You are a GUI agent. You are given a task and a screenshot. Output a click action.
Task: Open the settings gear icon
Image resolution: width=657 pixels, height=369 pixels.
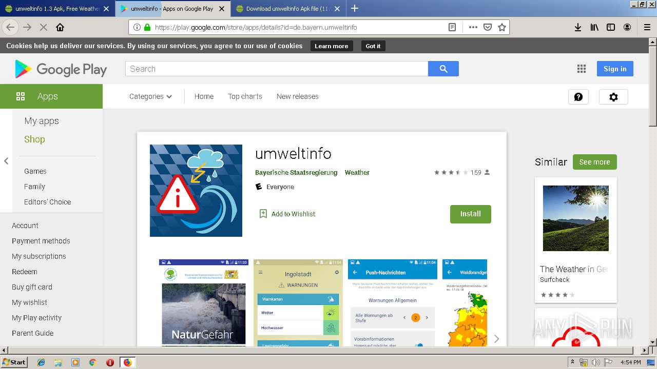click(613, 97)
